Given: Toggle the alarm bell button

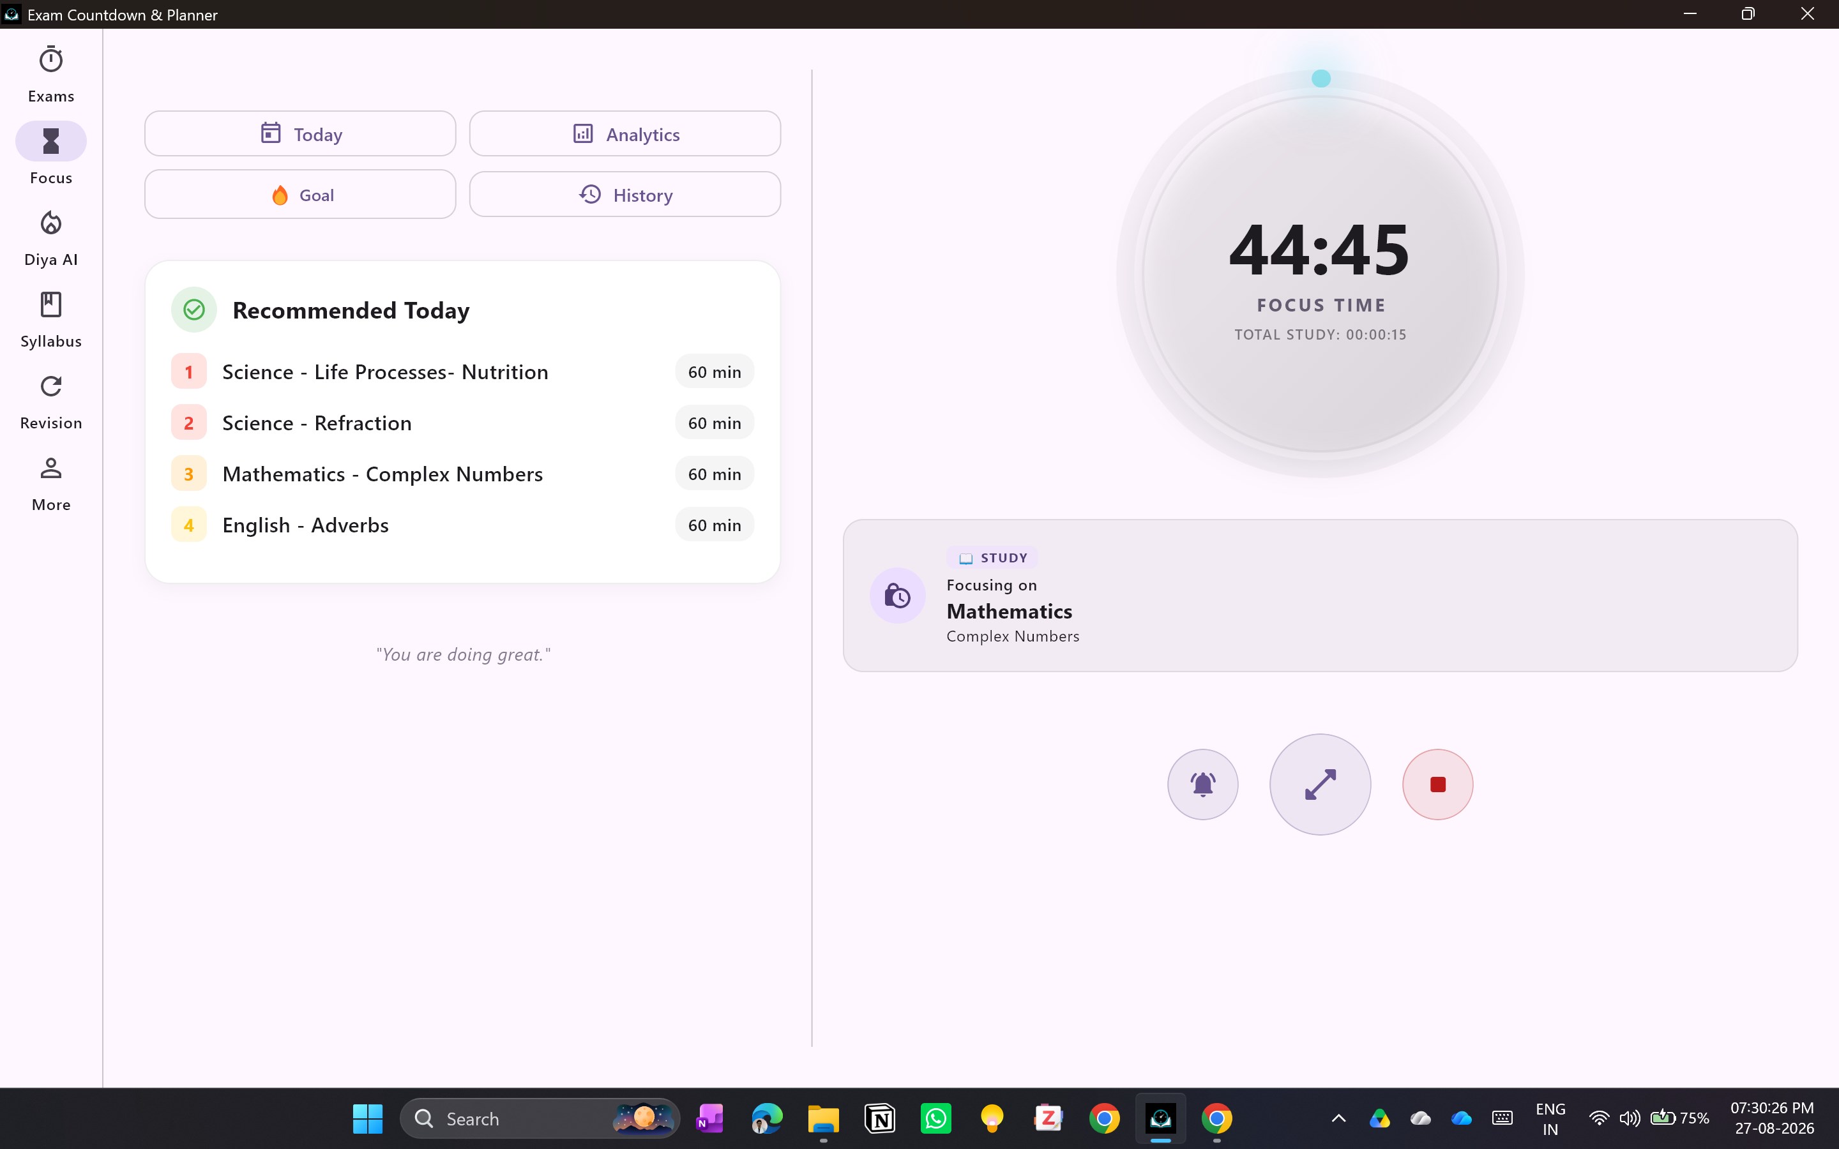Looking at the screenshot, I should pyautogui.click(x=1202, y=783).
